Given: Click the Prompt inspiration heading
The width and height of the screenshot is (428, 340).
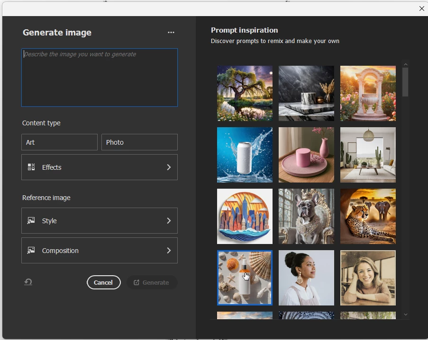Looking at the screenshot, I should [244, 30].
